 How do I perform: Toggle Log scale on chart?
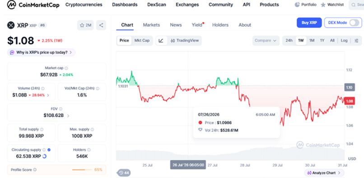tap(344, 41)
